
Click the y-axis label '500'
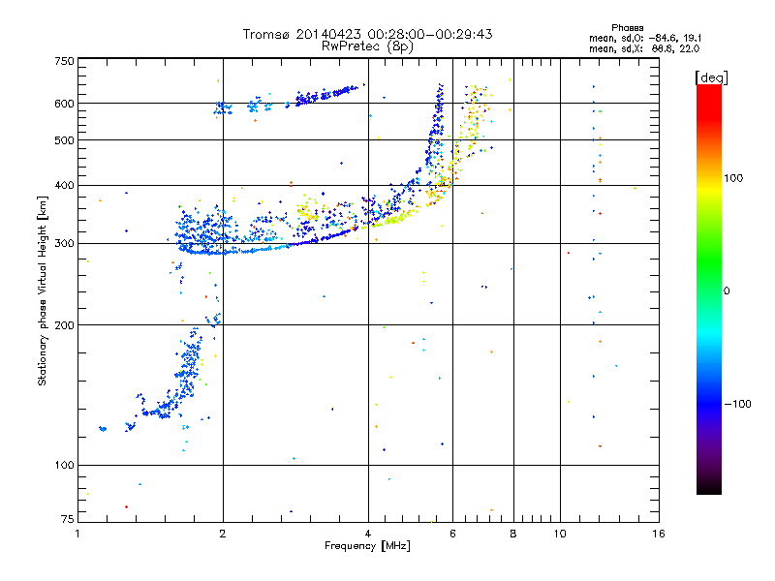pyautogui.click(x=64, y=140)
